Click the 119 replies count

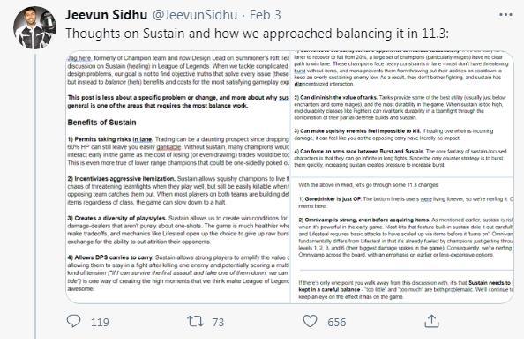(100, 323)
